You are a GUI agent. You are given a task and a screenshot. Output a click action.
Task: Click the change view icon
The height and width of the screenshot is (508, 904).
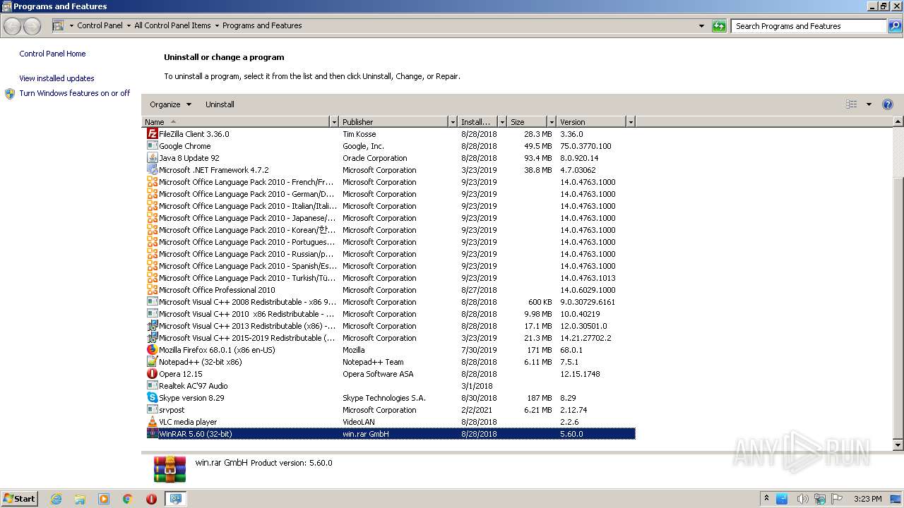852,104
